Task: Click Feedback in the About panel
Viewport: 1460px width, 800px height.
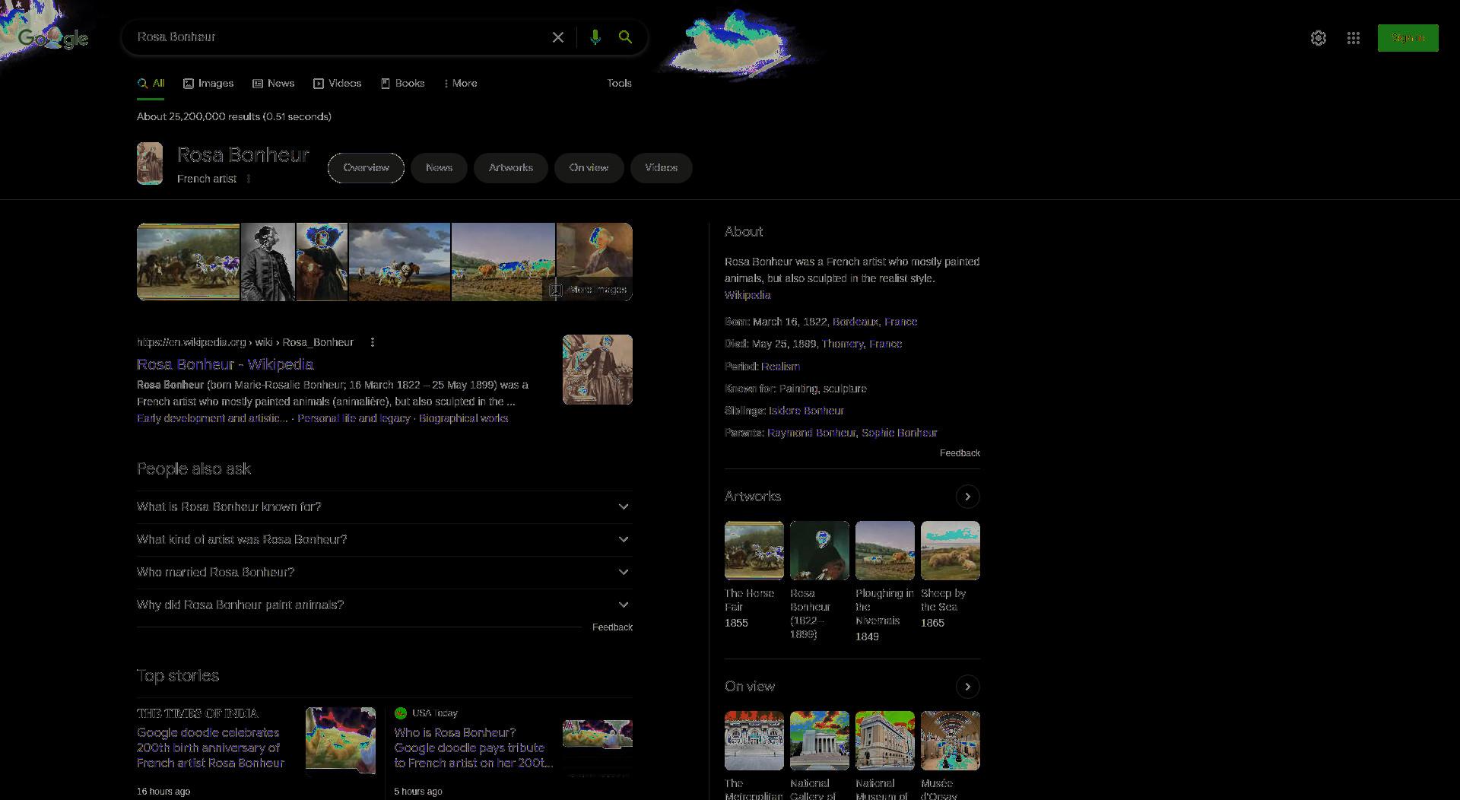Action: tap(960, 453)
